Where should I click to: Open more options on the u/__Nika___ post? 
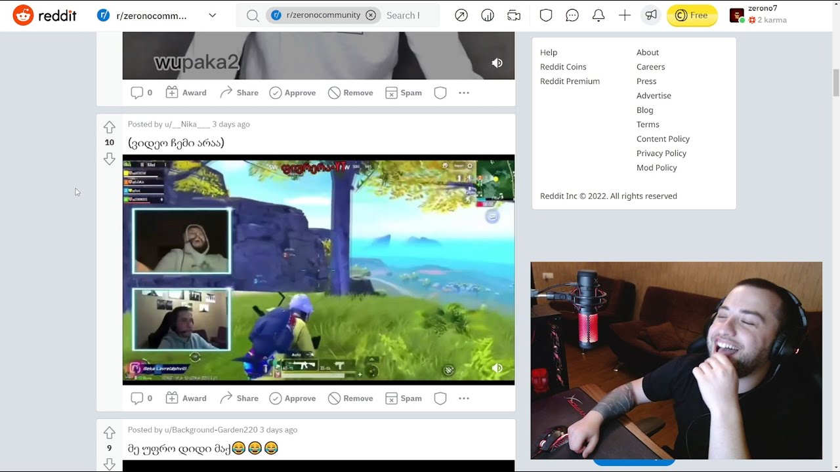pos(464,398)
